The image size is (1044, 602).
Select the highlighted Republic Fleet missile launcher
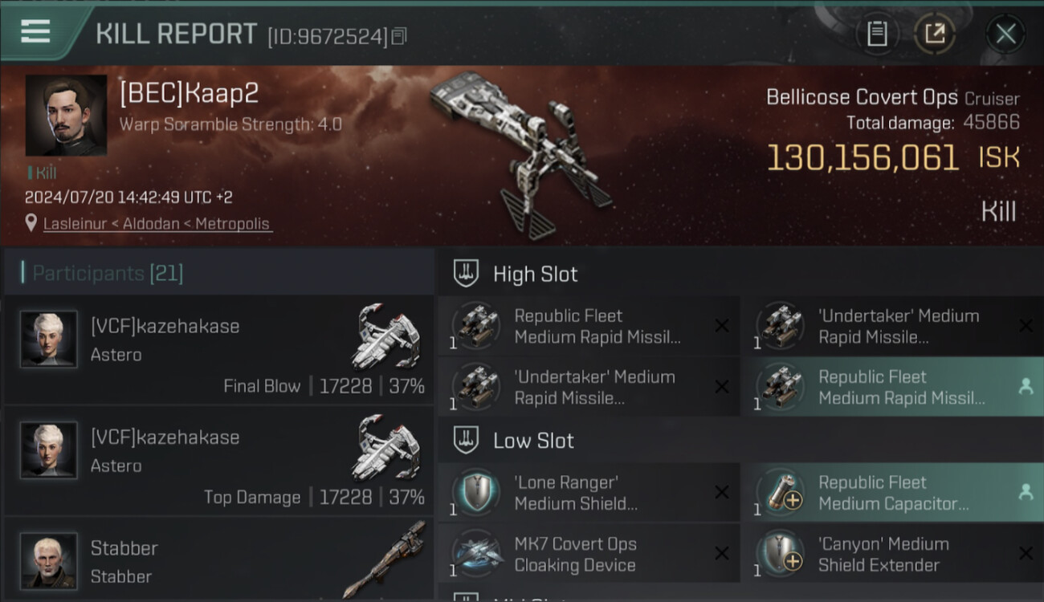point(892,388)
